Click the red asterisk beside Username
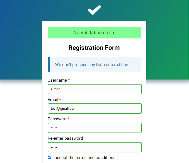189x163 pixels. coord(69,80)
